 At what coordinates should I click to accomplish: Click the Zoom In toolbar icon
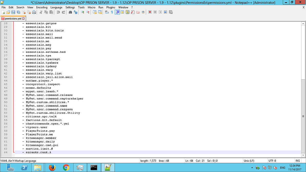tap(83, 12)
